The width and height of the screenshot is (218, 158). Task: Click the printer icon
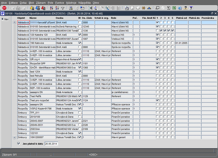[71, 8]
